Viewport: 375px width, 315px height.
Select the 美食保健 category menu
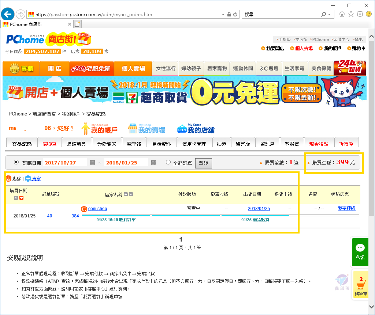pos(321,68)
